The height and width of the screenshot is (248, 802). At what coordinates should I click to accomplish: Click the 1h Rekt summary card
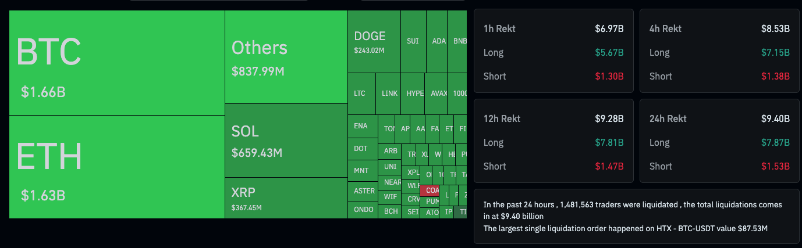pyautogui.click(x=553, y=52)
